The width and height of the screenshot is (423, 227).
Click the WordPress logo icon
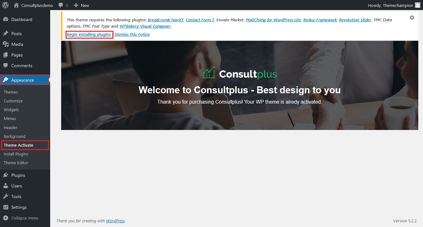tap(5, 5)
